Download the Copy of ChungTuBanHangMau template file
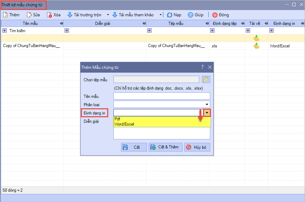The height and width of the screenshot is (202, 305). 256,46
